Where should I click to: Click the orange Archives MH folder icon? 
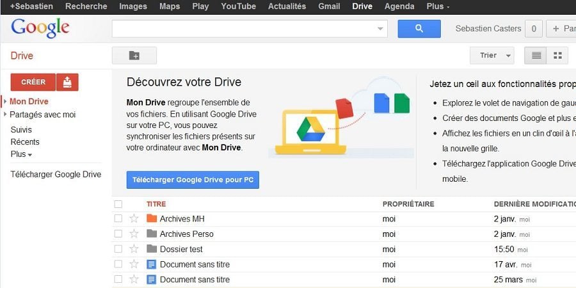click(152, 218)
